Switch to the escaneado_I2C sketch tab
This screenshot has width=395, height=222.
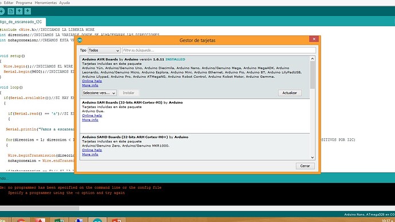[x=22, y=22]
